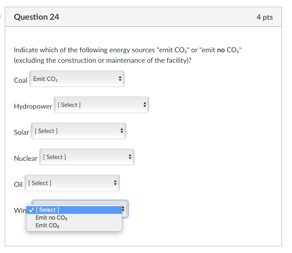Choose "Emit no CO₂" from the open list
The height and width of the screenshot is (253, 292).
point(51,218)
